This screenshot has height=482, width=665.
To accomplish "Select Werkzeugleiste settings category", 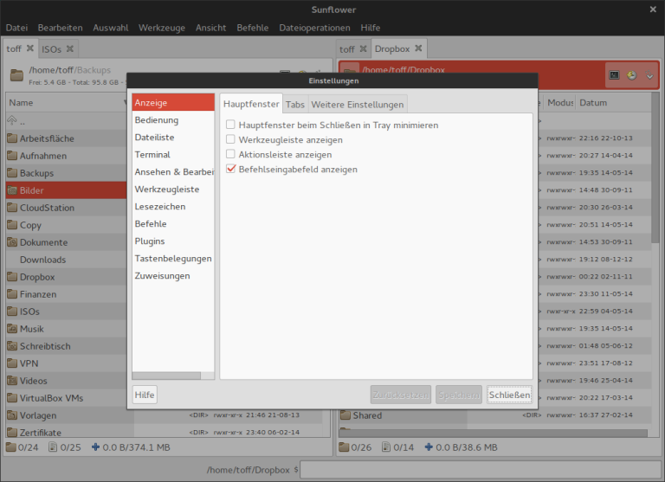I will (x=173, y=189).
